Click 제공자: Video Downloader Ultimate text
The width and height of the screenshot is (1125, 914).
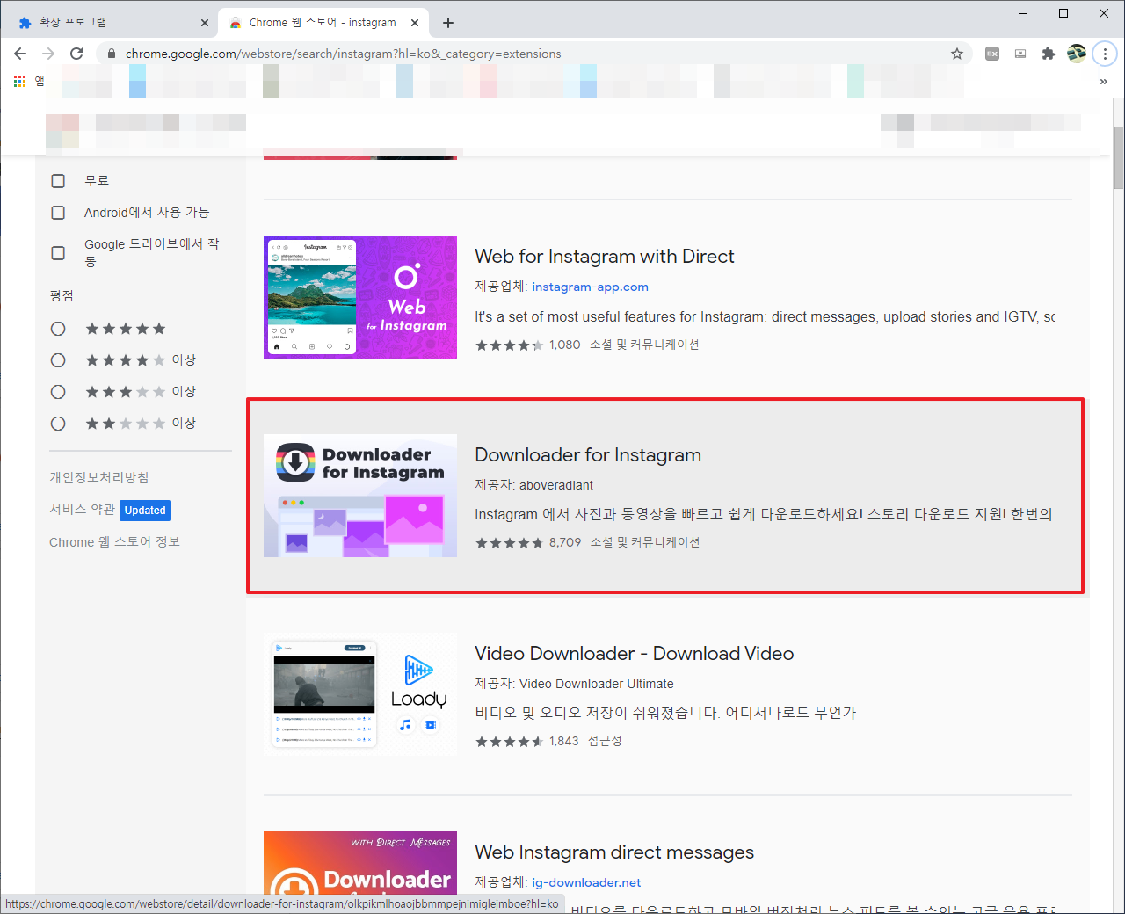[x=574, y=684]
